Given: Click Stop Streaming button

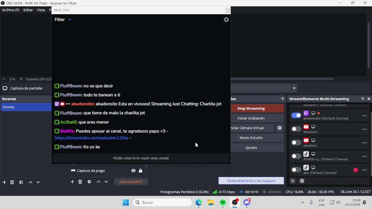Looking at the screenshot, I should [x=251, y=108].
